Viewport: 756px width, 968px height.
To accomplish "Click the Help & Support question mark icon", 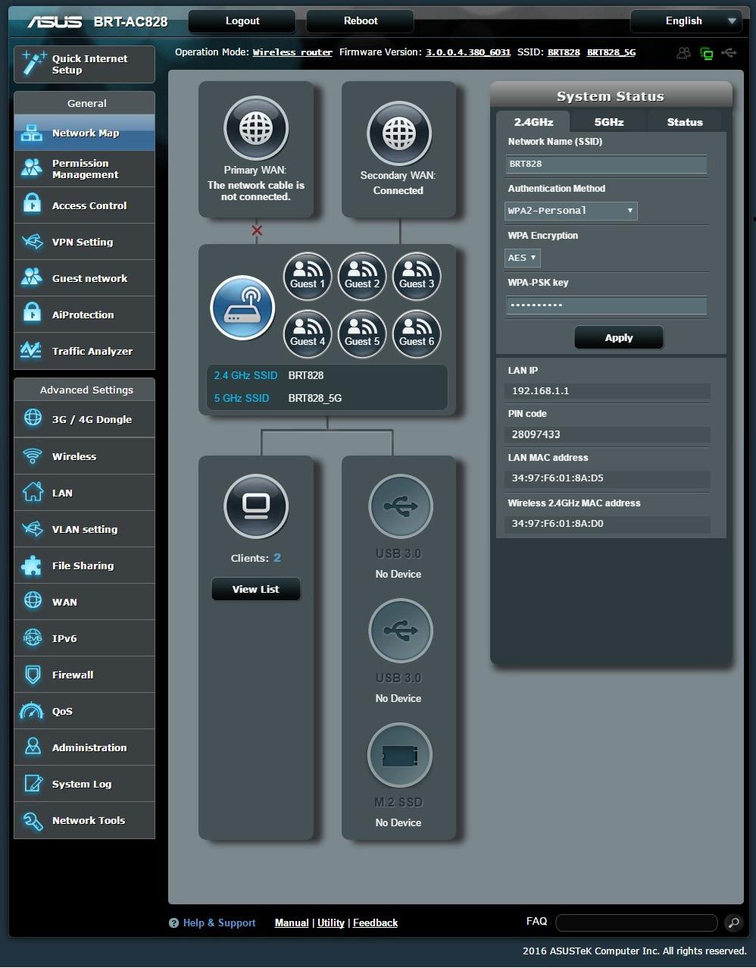I will (x=173, y=923).
